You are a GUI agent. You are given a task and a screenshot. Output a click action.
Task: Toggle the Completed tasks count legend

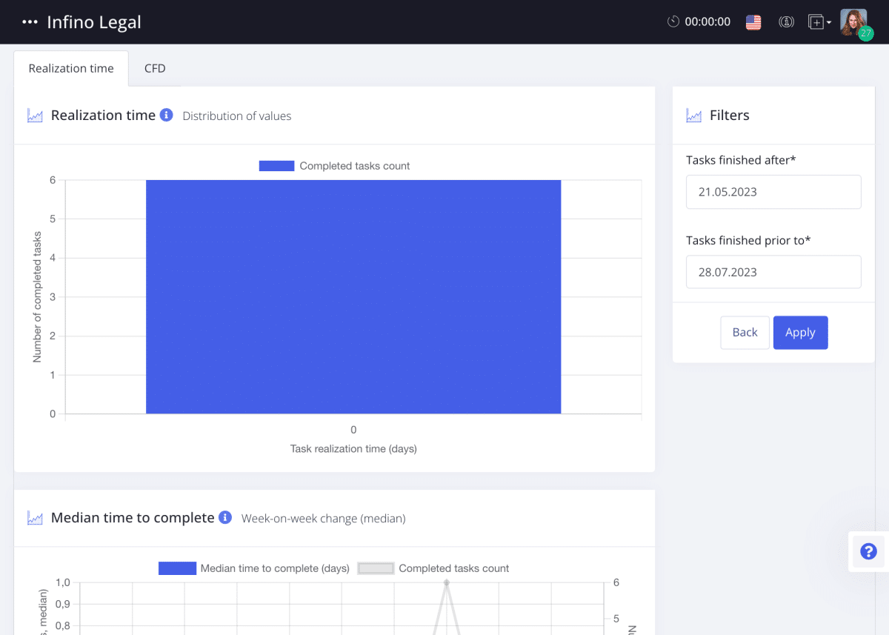click(x=335, y=165)
